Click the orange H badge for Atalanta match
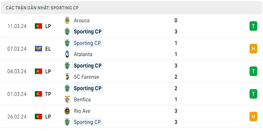Screen dimensions: 263x131 (253, 48)
